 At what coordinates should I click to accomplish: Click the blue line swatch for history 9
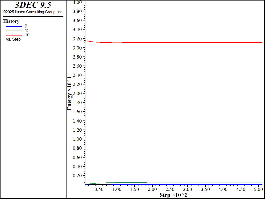[14, 26]
